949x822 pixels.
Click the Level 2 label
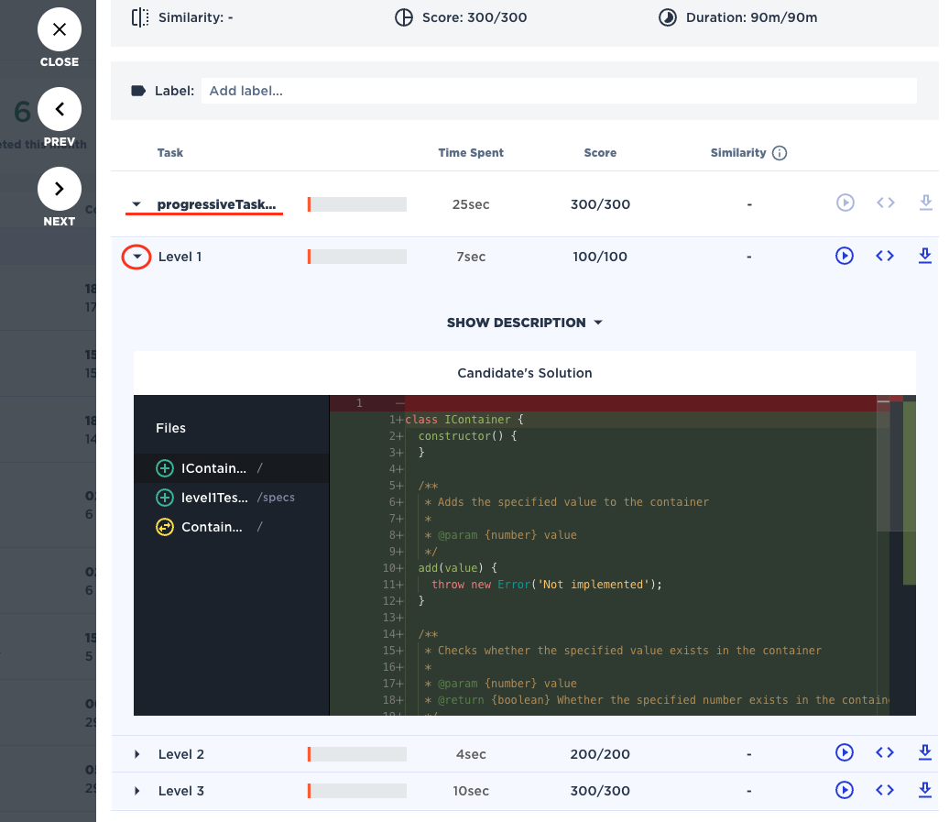click(x=181, y=754)
